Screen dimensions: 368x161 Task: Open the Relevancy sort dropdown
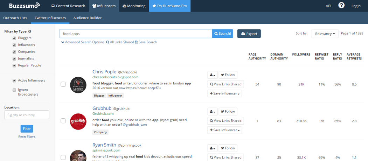pos(325,34)
